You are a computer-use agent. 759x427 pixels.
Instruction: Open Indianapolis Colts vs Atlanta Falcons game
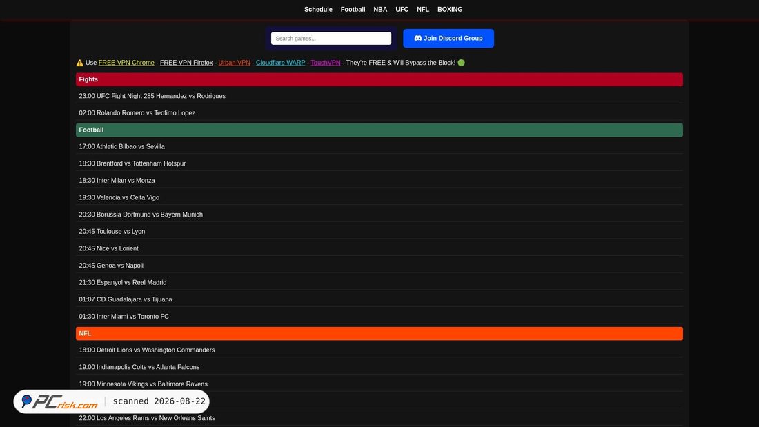coord(379,367)
